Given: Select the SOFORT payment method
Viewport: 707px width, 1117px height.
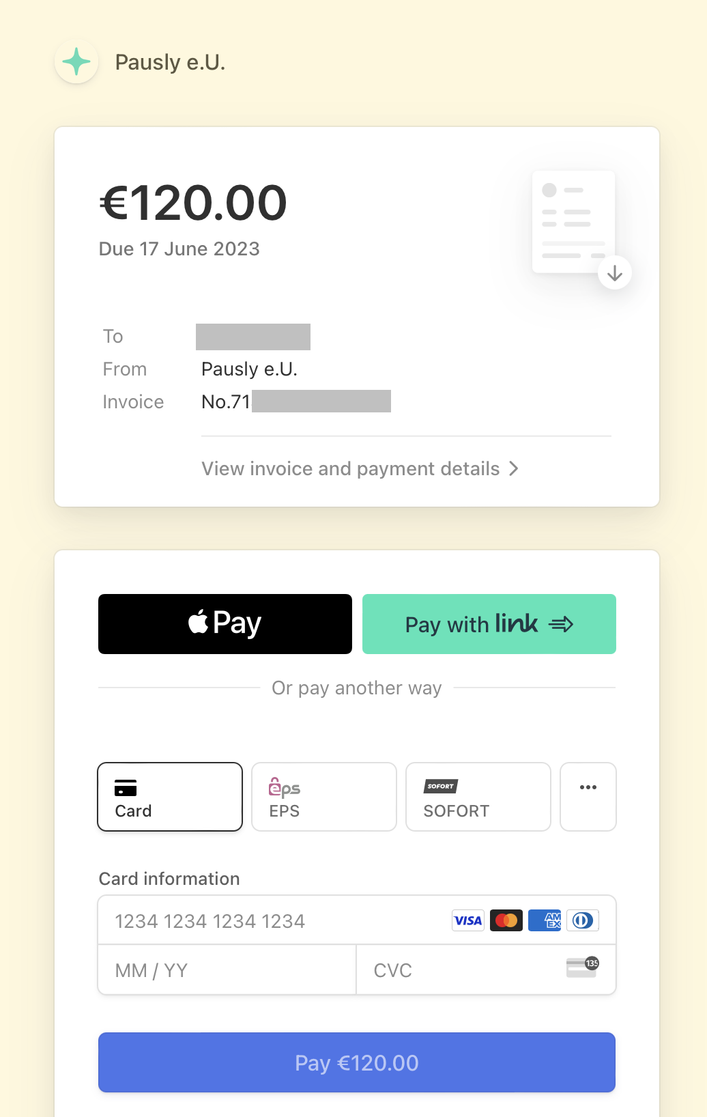Looking at the screenshot, I should [x=478, y=797].
